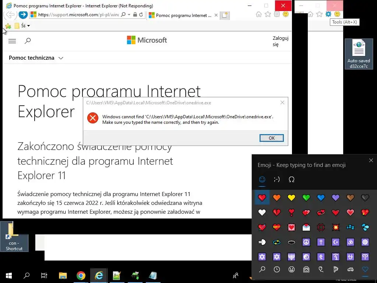Screen dimensions: 377x283
Task: Click the Microsoft page search magnifier
Action: [x=28, y=41]
